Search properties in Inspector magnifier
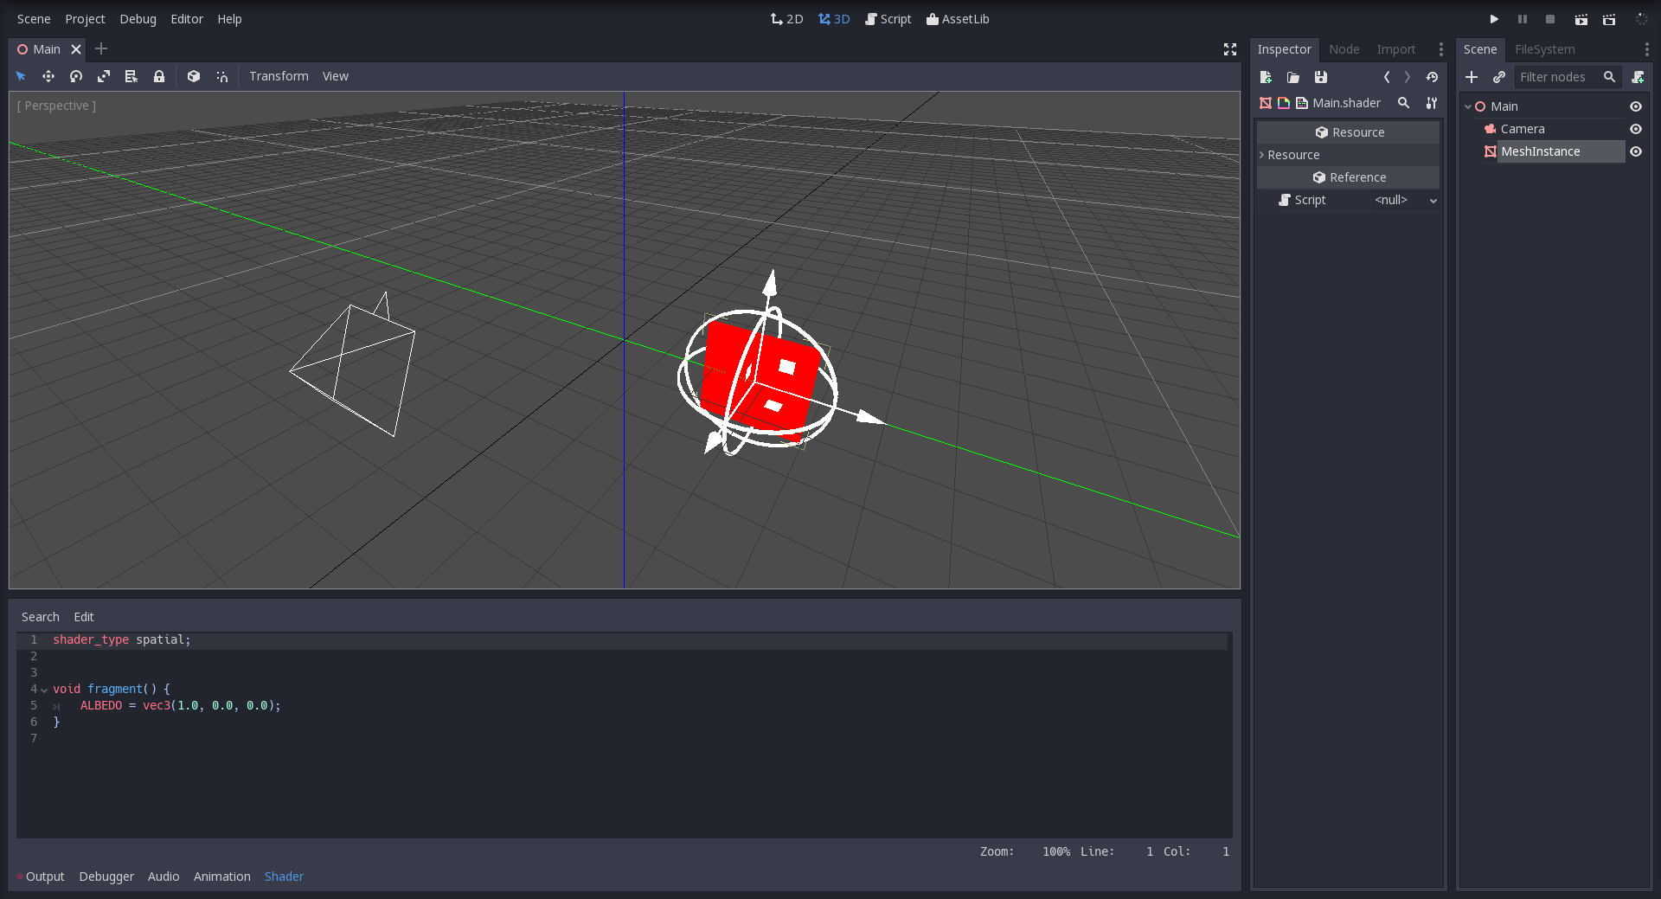 click(1404, 103)
